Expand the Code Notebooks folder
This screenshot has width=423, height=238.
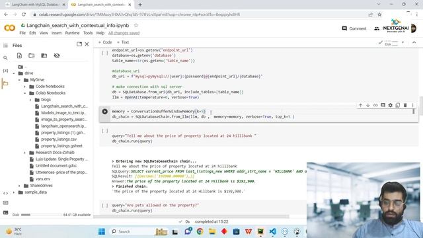pos(25,87)
